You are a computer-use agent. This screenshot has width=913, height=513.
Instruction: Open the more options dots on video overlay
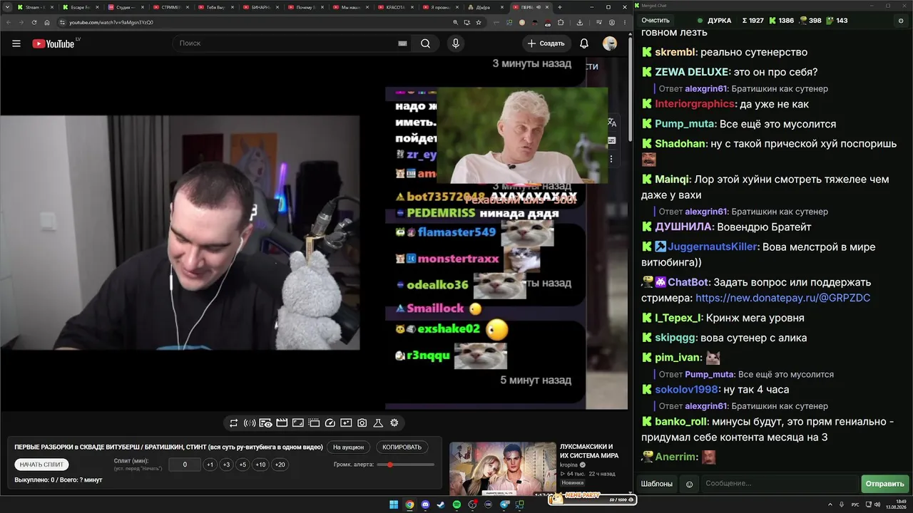611,159
